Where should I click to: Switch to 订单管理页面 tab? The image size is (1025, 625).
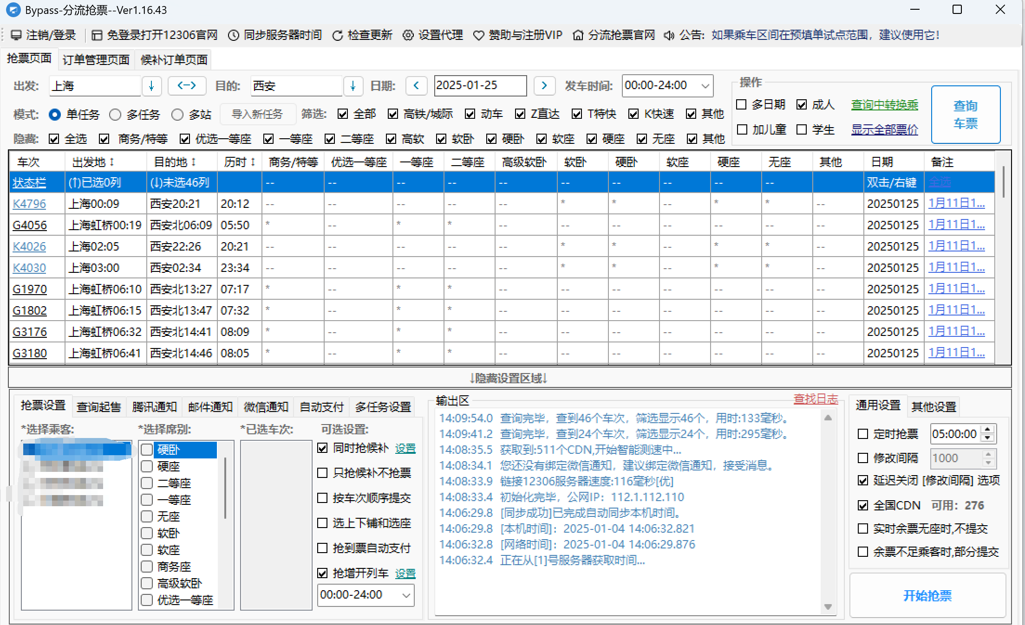pos(96,60)
